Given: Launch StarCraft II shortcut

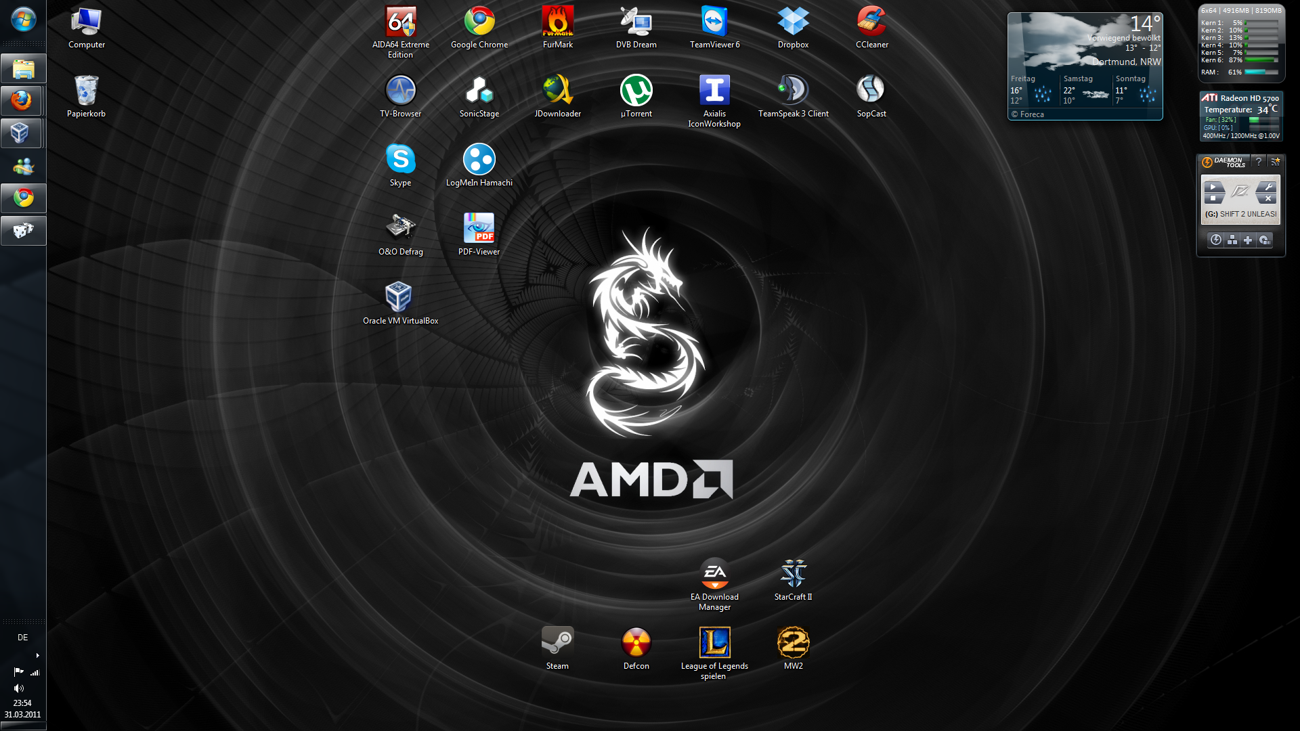Looking at the screenshot, I should [793, 573].
